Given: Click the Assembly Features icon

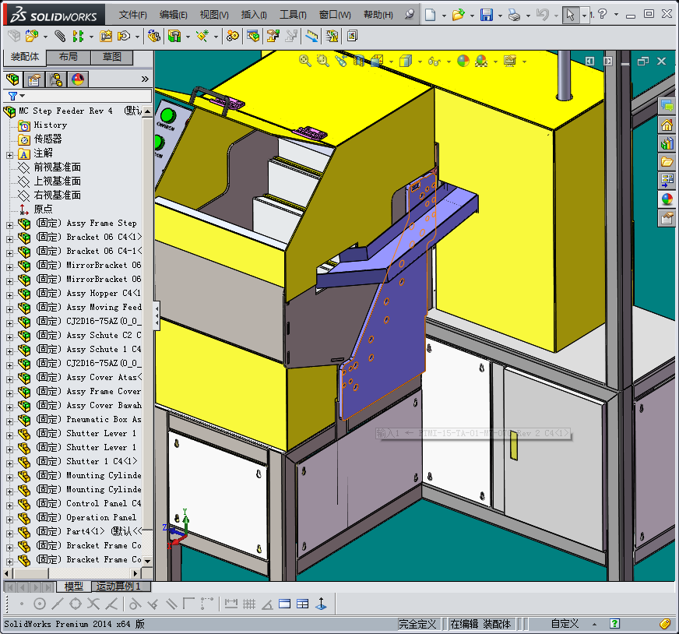Looking at the screenshot, I should pyautogui.click(x=174, y=36).
